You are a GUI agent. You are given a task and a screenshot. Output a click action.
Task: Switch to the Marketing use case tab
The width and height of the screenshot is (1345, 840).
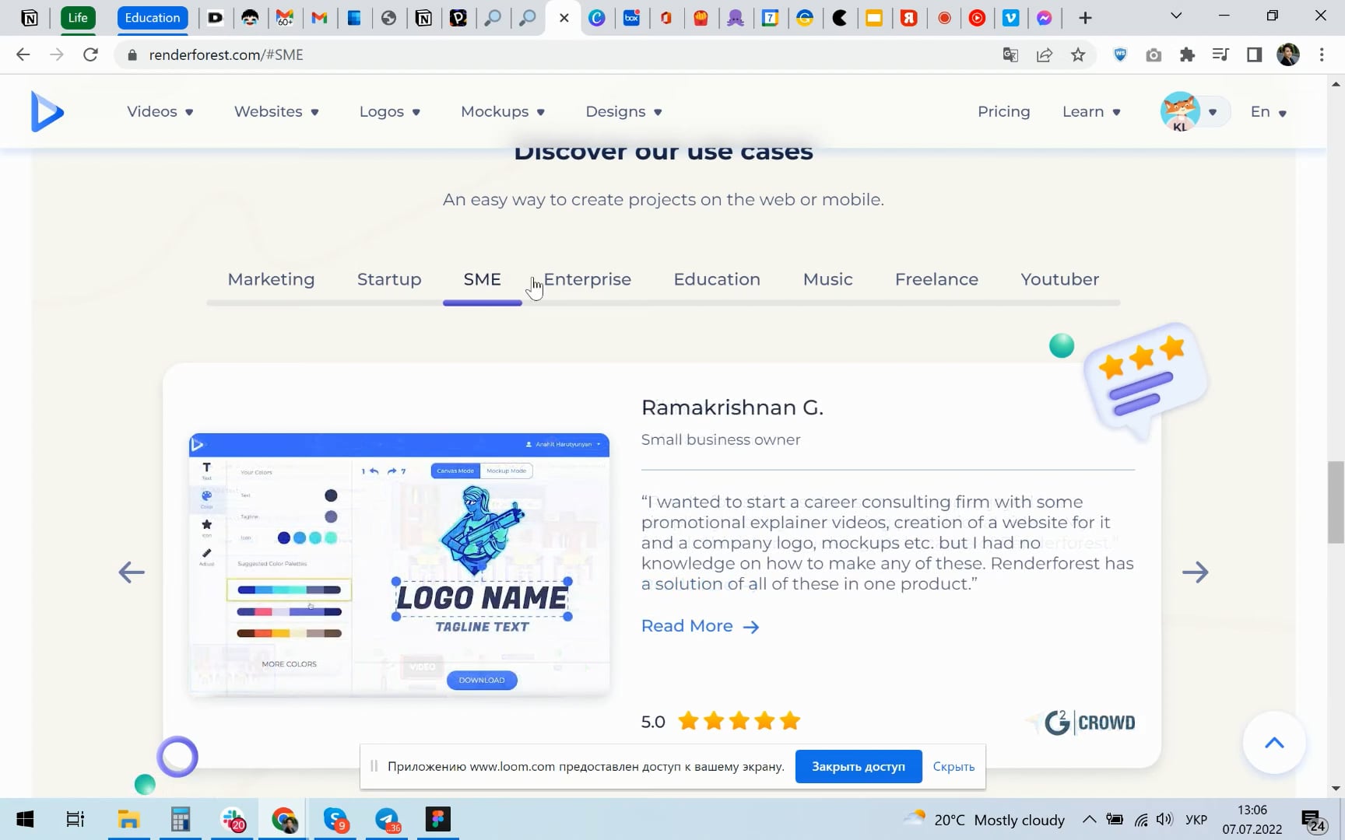pyautogui.click(x=271, y=279)
